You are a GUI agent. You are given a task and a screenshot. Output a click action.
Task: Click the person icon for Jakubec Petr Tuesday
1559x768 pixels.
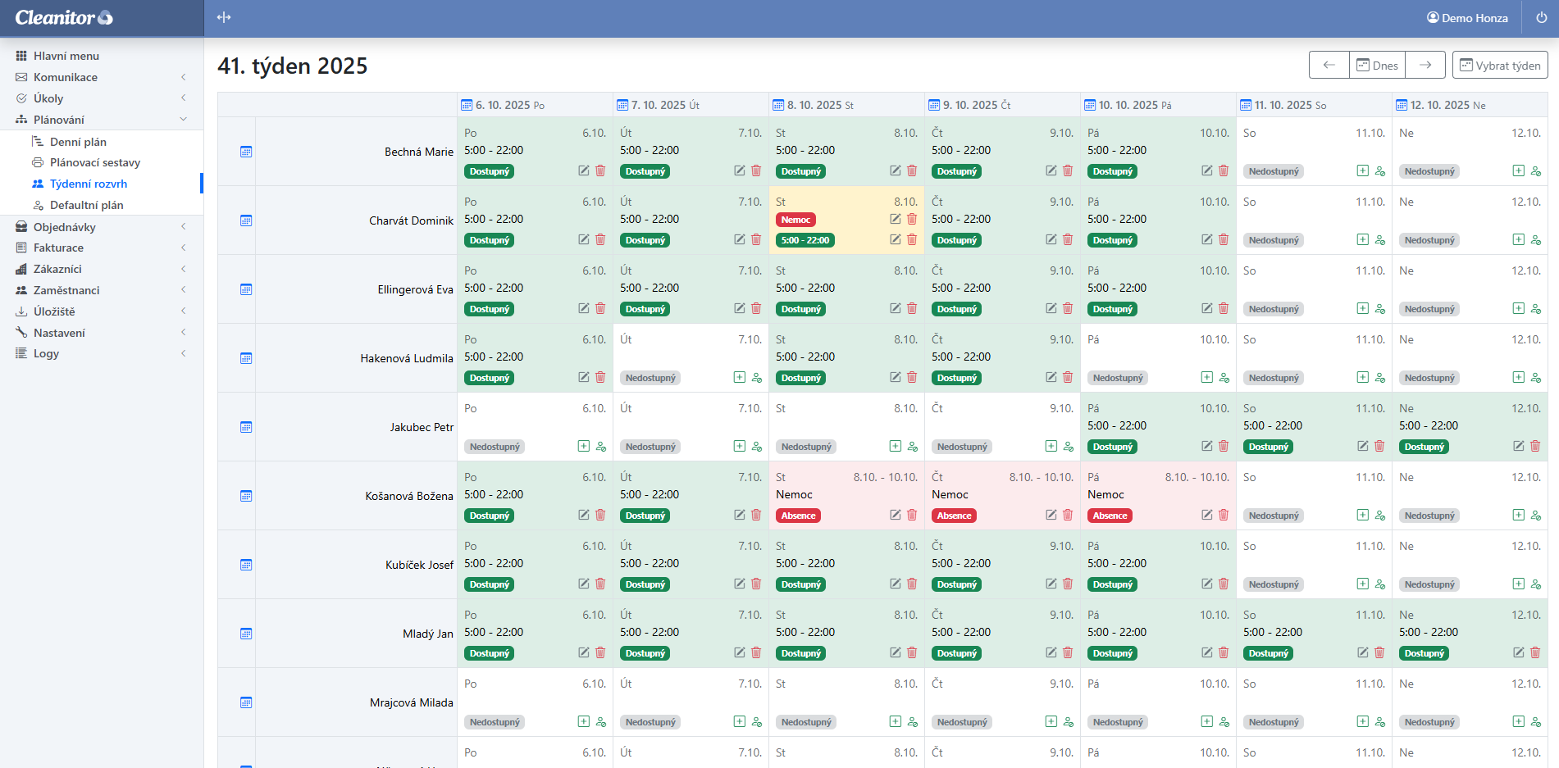(x=757, y=447)
